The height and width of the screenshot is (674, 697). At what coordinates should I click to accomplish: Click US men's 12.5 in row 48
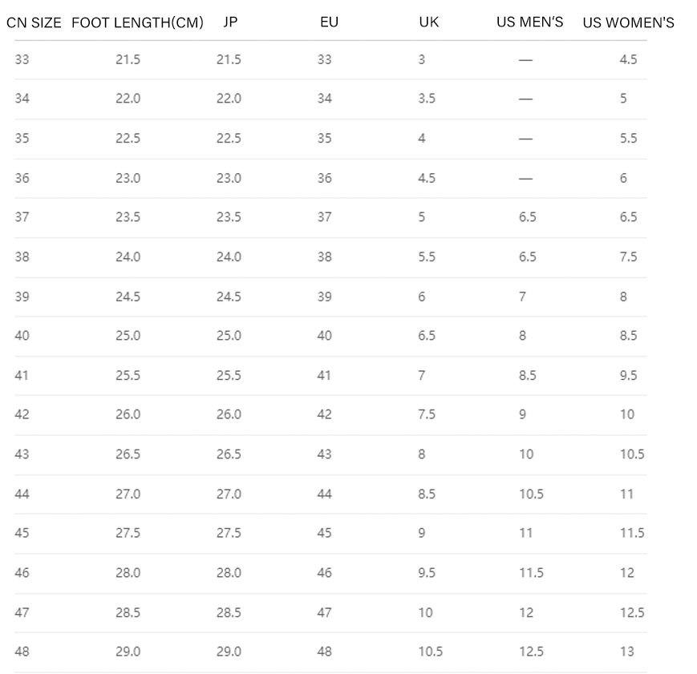click(x=531, y=652)
